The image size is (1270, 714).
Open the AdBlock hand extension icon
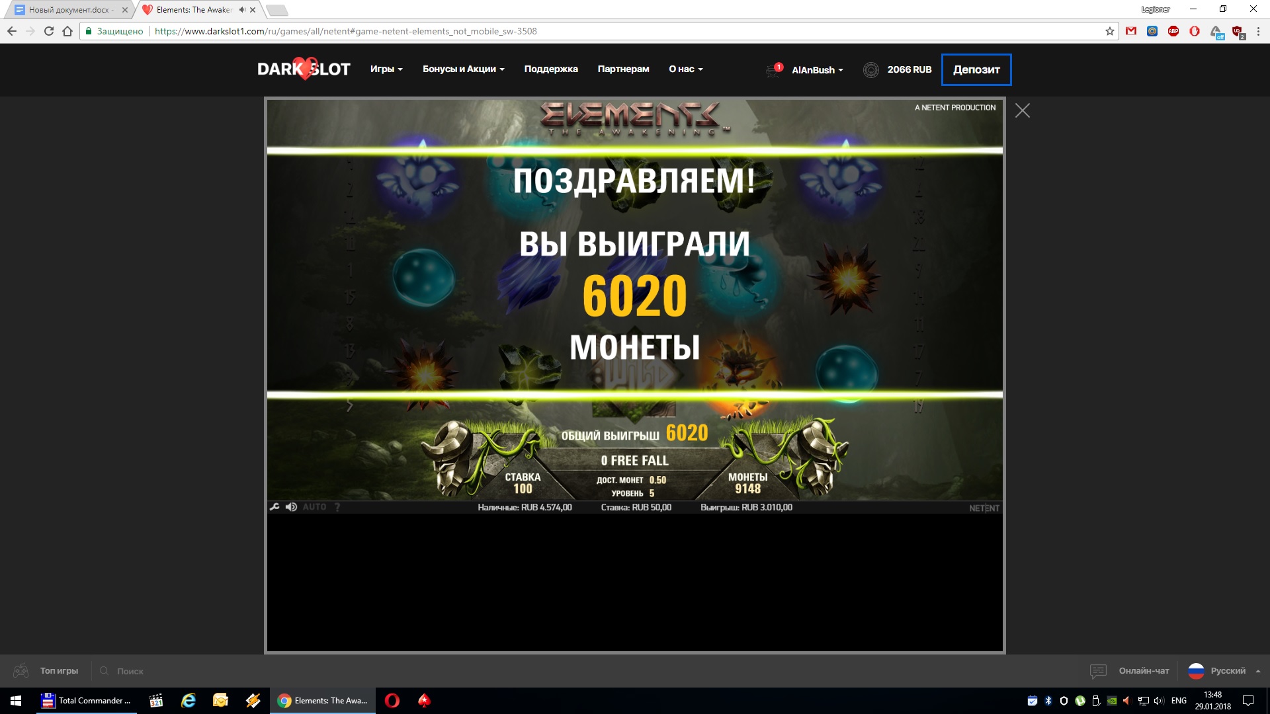click(x=1195, y=31)
